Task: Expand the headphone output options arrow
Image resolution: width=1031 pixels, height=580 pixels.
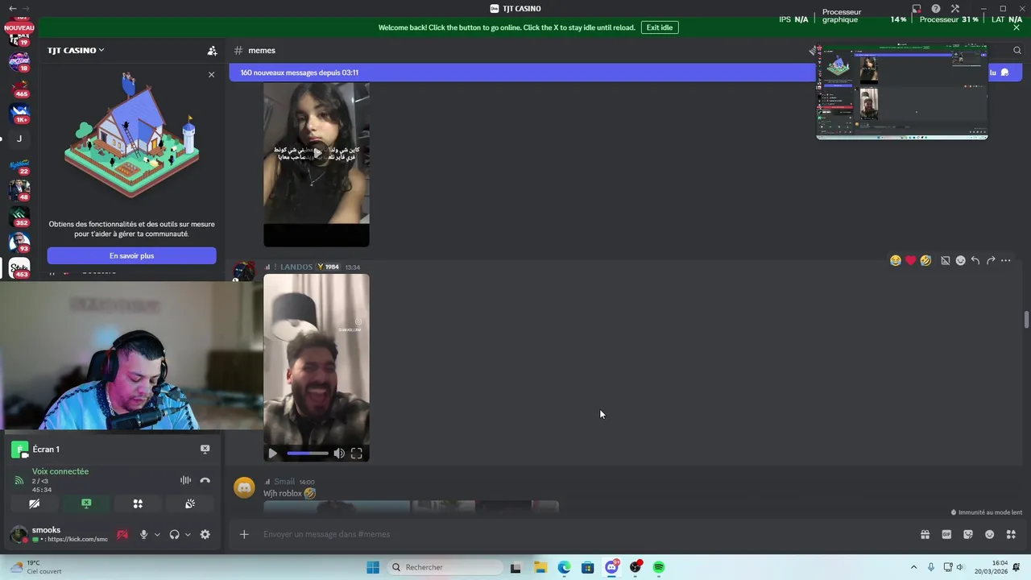Action: tap(188, 534)
